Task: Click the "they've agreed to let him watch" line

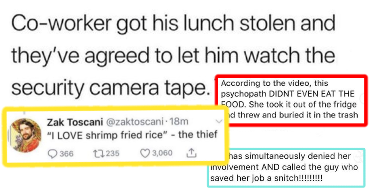Action: pyautogui.click(x=173, y=55)
